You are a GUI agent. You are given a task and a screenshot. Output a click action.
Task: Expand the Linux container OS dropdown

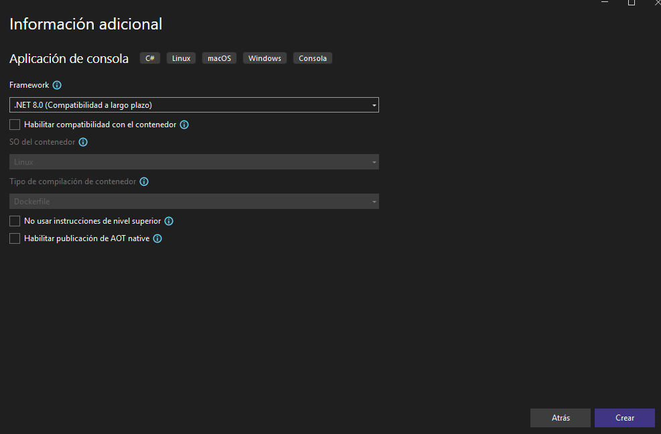coord(194,162)
